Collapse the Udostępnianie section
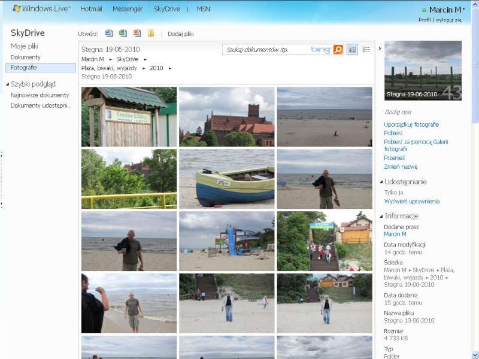479x359 pixels. (x=381, y=182)
